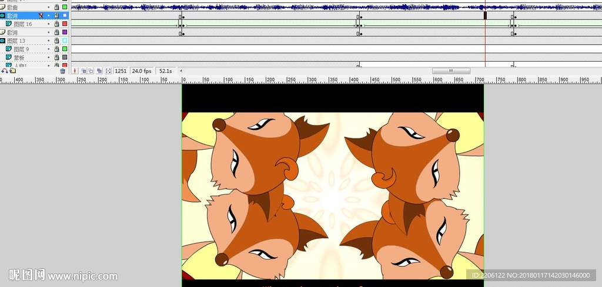The width and height of the screenshot is (602, 287).
Task: Click green outline swatch of 图层 9
Action: [x=65, y=49]
